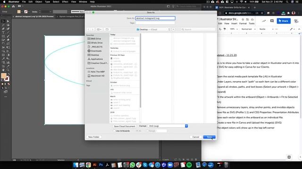
Task: Open the Normal text style dropdown
Action: [x=248, y=29]
